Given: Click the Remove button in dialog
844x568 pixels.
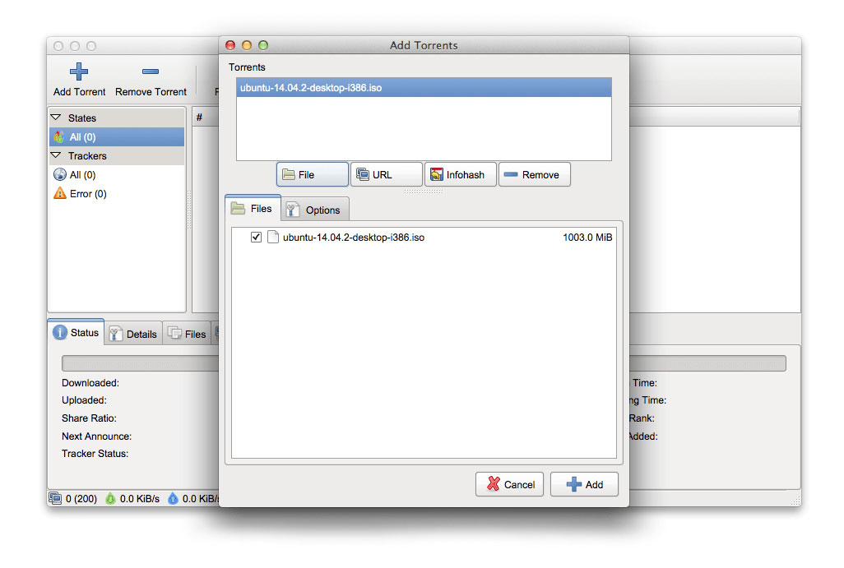Looking at the screenshot, I should [534, 174].
